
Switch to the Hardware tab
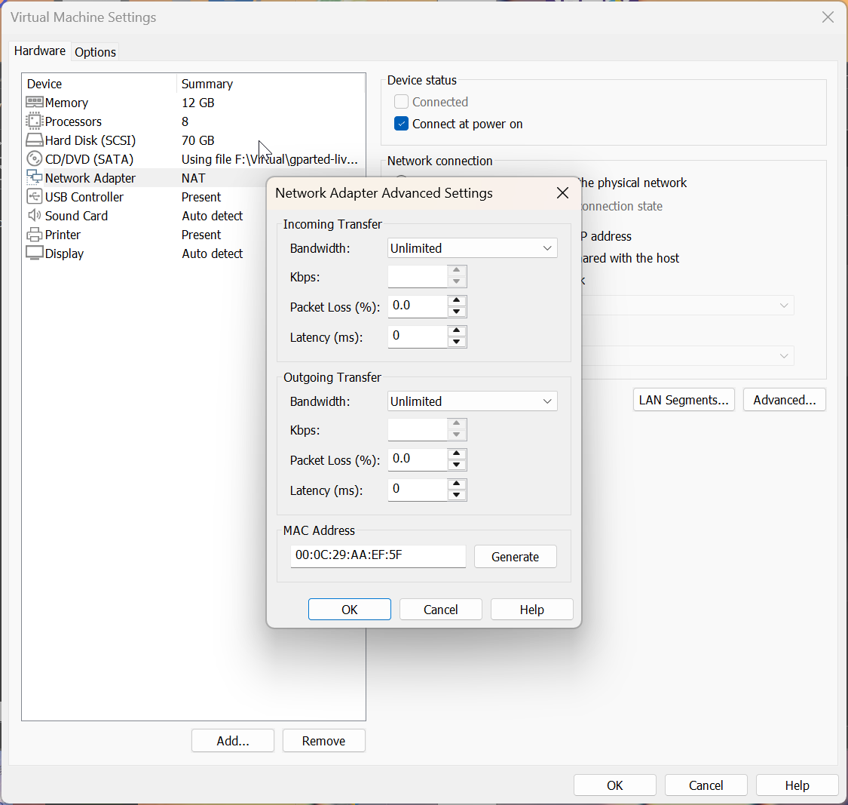click(40, 51)
